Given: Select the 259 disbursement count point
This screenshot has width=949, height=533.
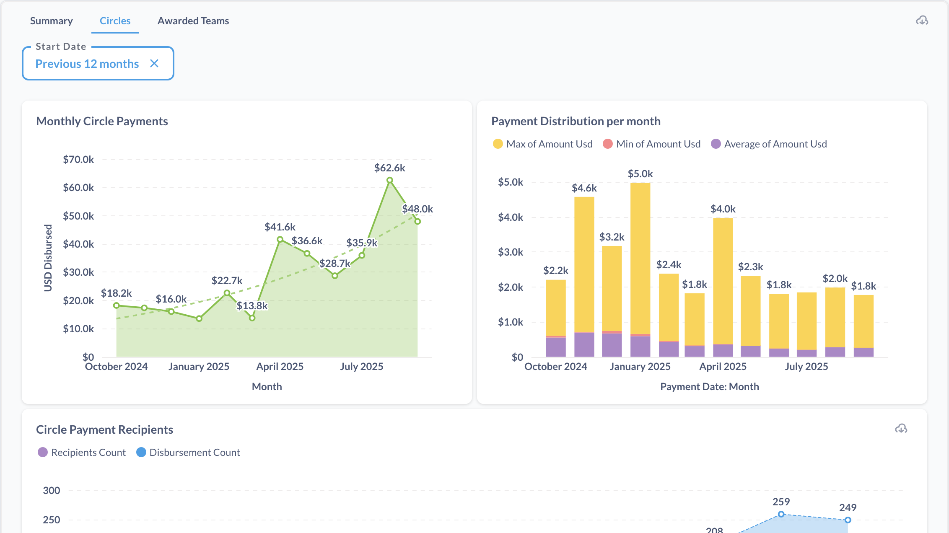Looking at the screenshot, I should click(781, 514).
